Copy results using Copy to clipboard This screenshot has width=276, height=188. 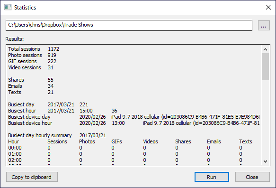(x=32, y=177)
